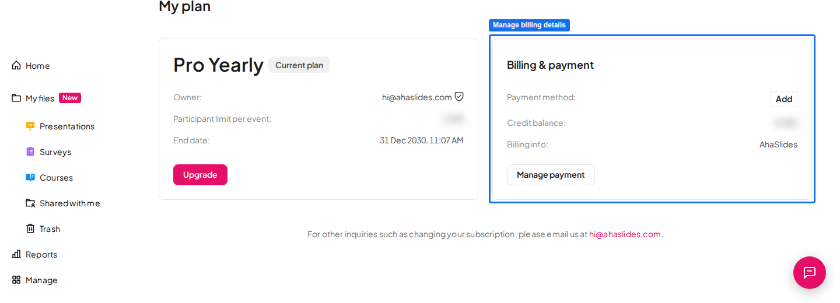
Task: Click the end date 31 Dec 2030
Action: (422, 140)
